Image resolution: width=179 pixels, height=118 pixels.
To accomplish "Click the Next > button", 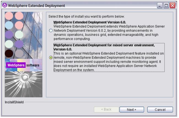I will pyautogui.click(x=132, y=109).
